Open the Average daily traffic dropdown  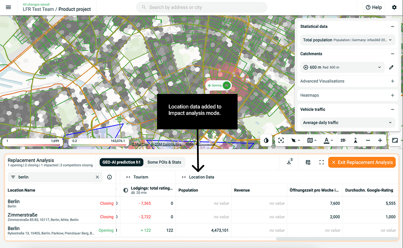click(347, 123)
